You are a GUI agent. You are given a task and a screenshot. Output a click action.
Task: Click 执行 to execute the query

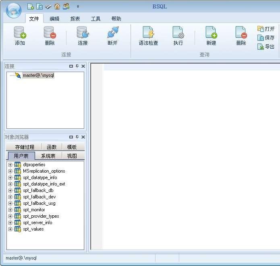178,36
